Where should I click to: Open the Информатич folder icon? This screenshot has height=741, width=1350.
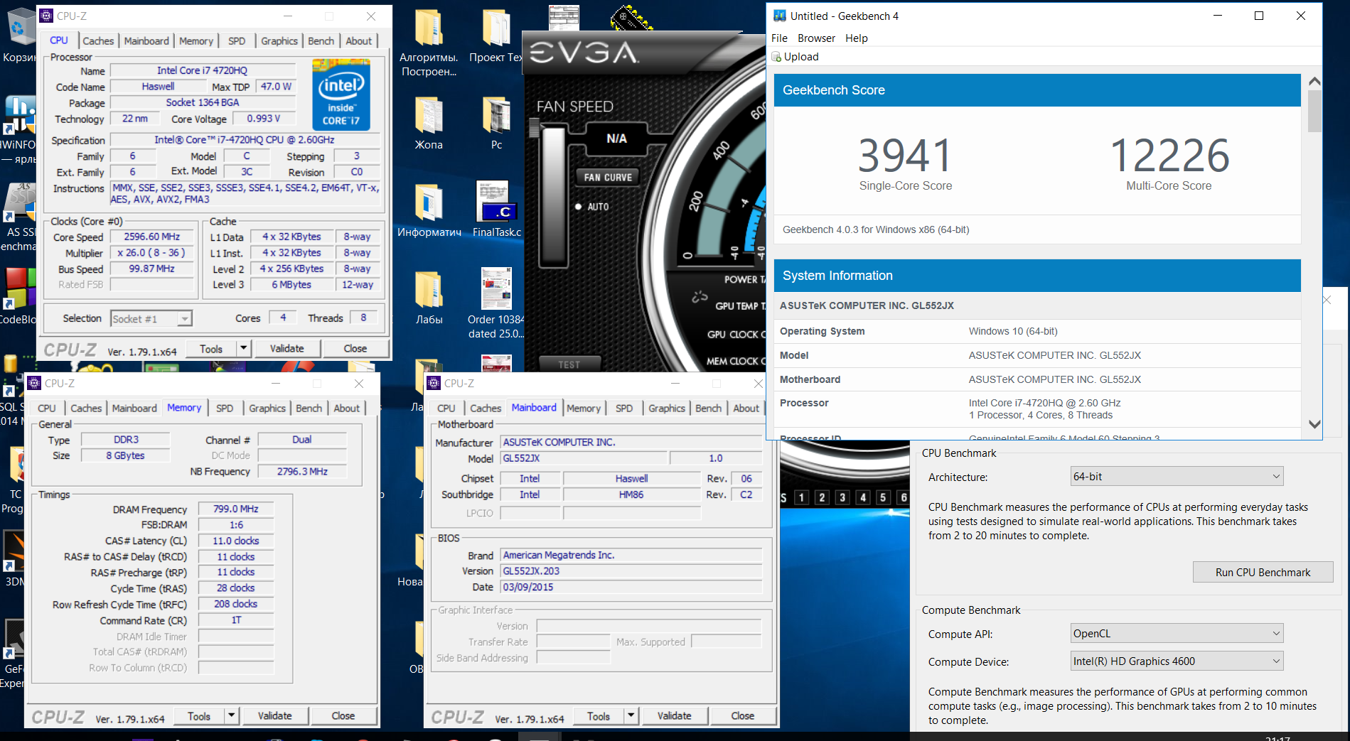[x=429, y=202]
